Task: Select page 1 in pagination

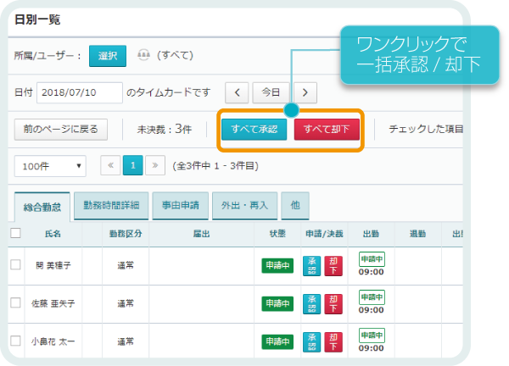Action: pos(133,166)
